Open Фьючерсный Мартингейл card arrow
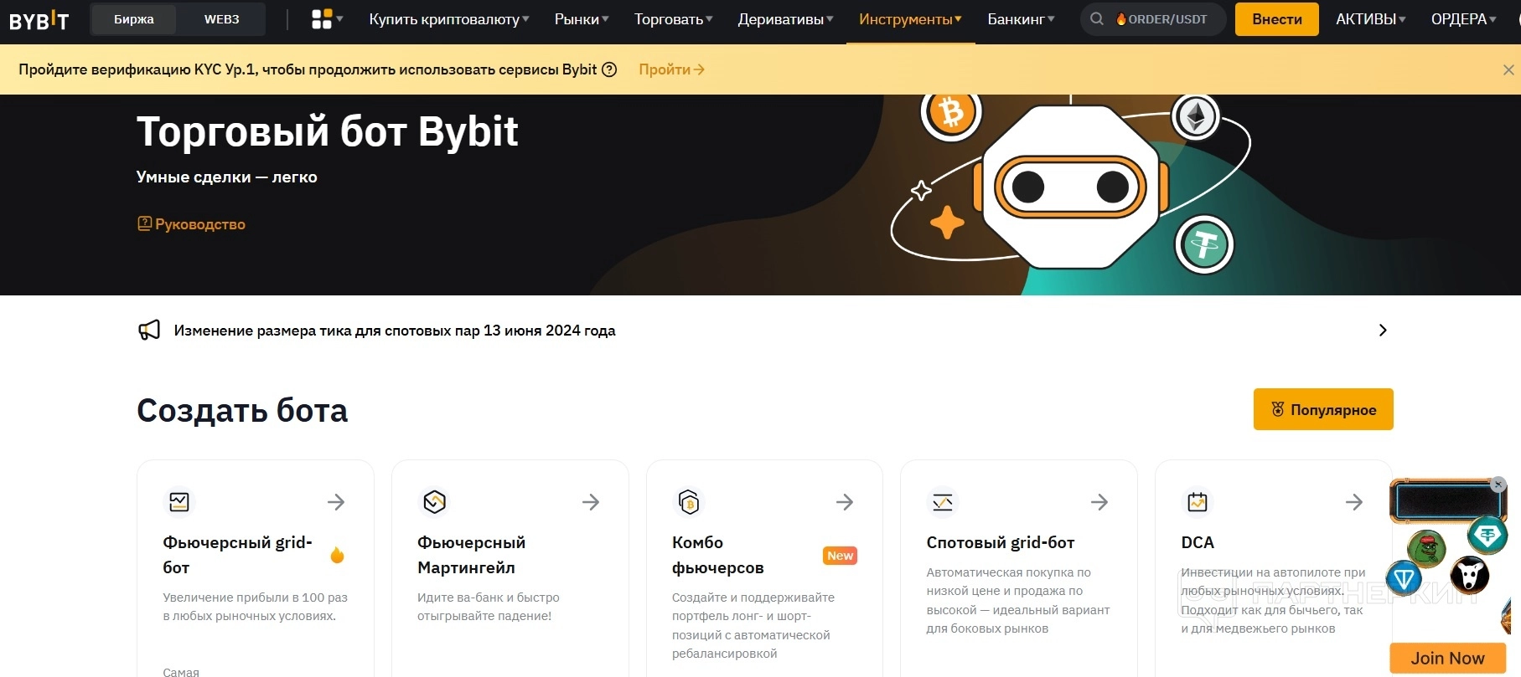 tap(591, 502)
